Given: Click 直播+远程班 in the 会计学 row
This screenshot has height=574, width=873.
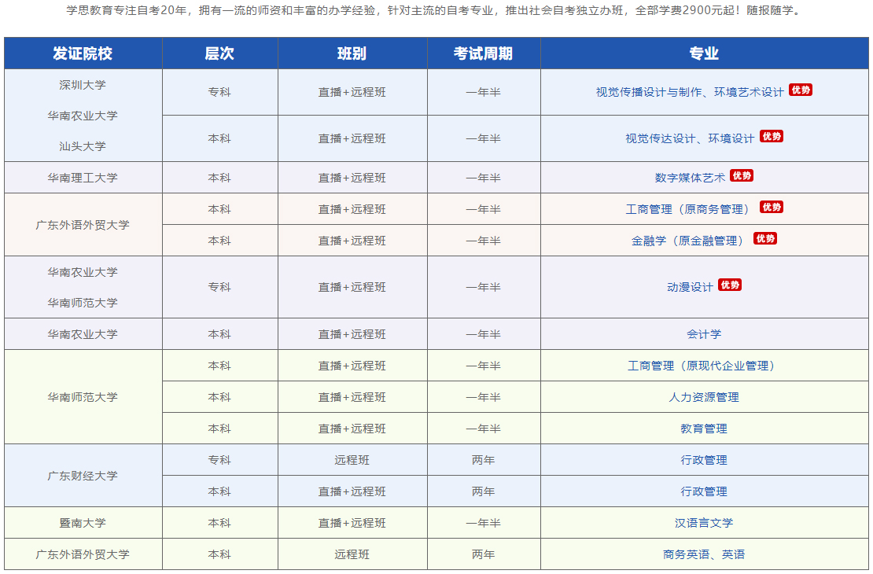Looking at the screenshot, I should click(x=352, y=335).
